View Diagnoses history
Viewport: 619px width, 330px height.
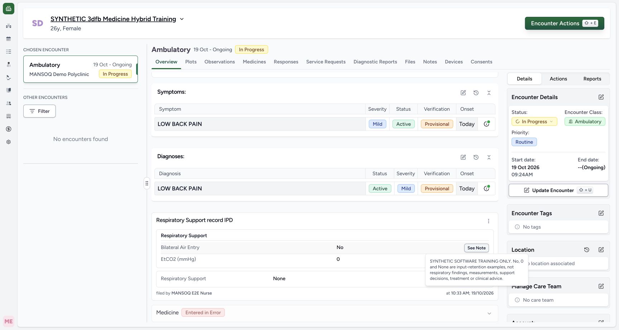click(x=476, y=157)
